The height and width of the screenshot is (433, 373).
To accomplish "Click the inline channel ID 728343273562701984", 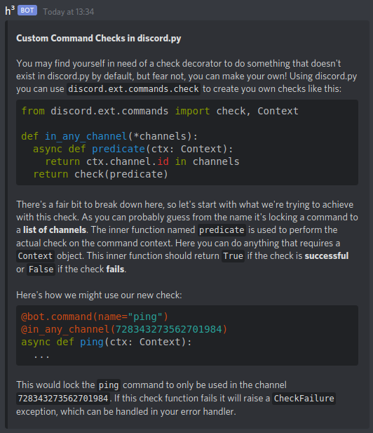I will (63, 399).
